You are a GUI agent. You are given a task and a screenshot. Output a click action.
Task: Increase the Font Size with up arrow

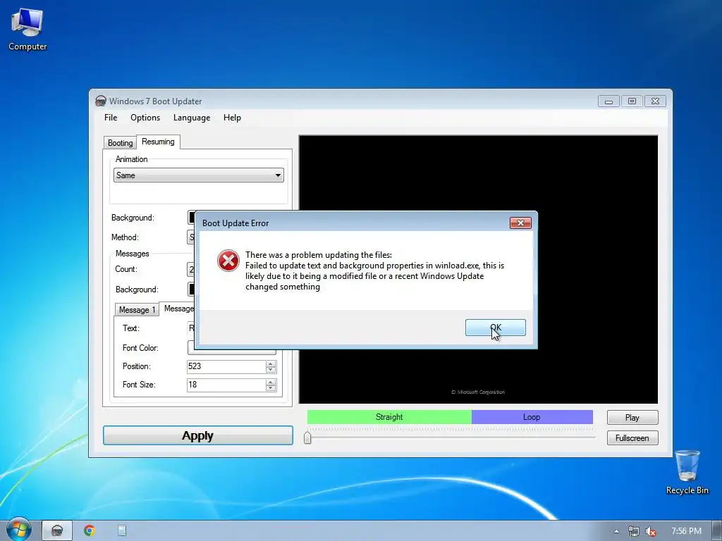point(271,382)
